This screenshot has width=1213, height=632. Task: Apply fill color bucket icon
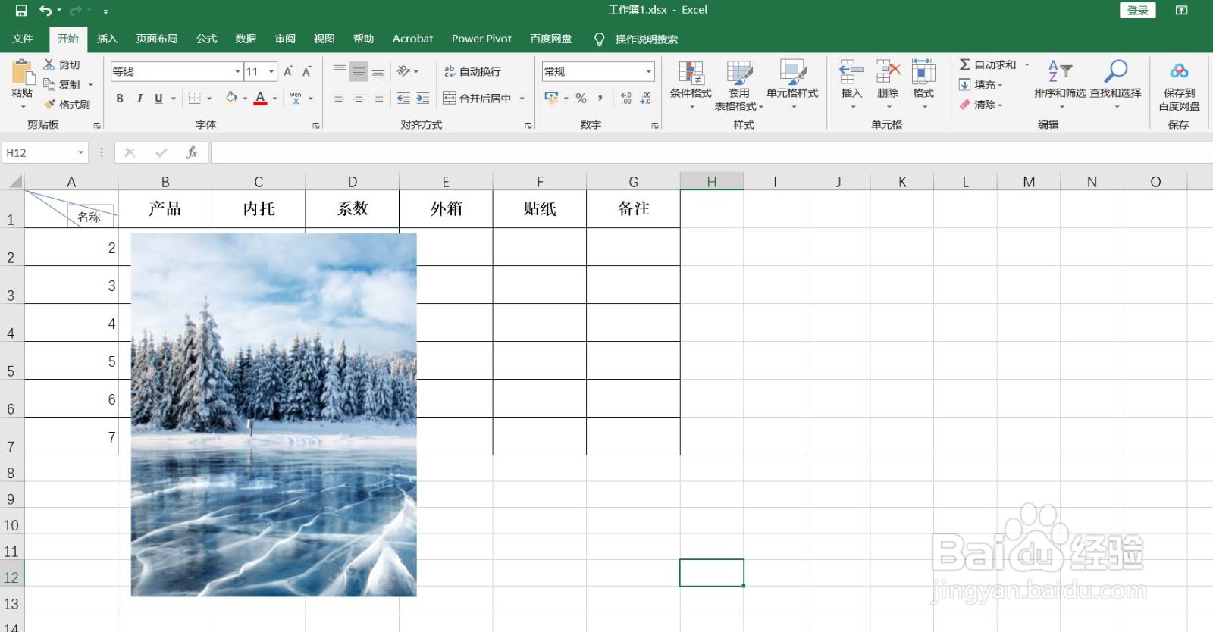coord(231,98)
